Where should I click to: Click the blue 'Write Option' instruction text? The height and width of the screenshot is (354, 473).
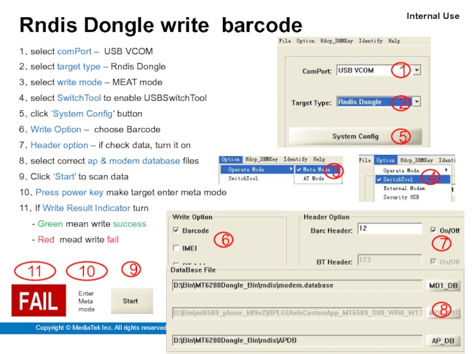[x=56, y=129]
